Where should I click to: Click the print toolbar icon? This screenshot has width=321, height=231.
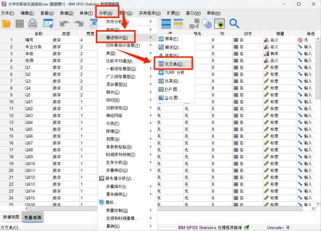pos(33,24)
